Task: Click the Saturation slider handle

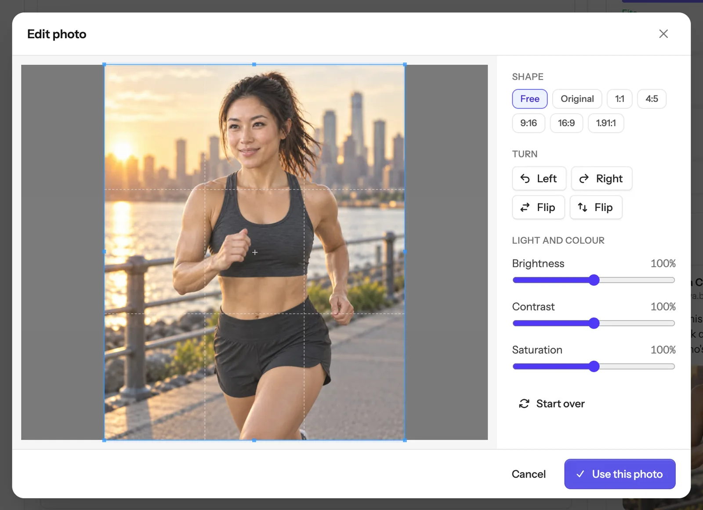Action: tap(594, 366)
